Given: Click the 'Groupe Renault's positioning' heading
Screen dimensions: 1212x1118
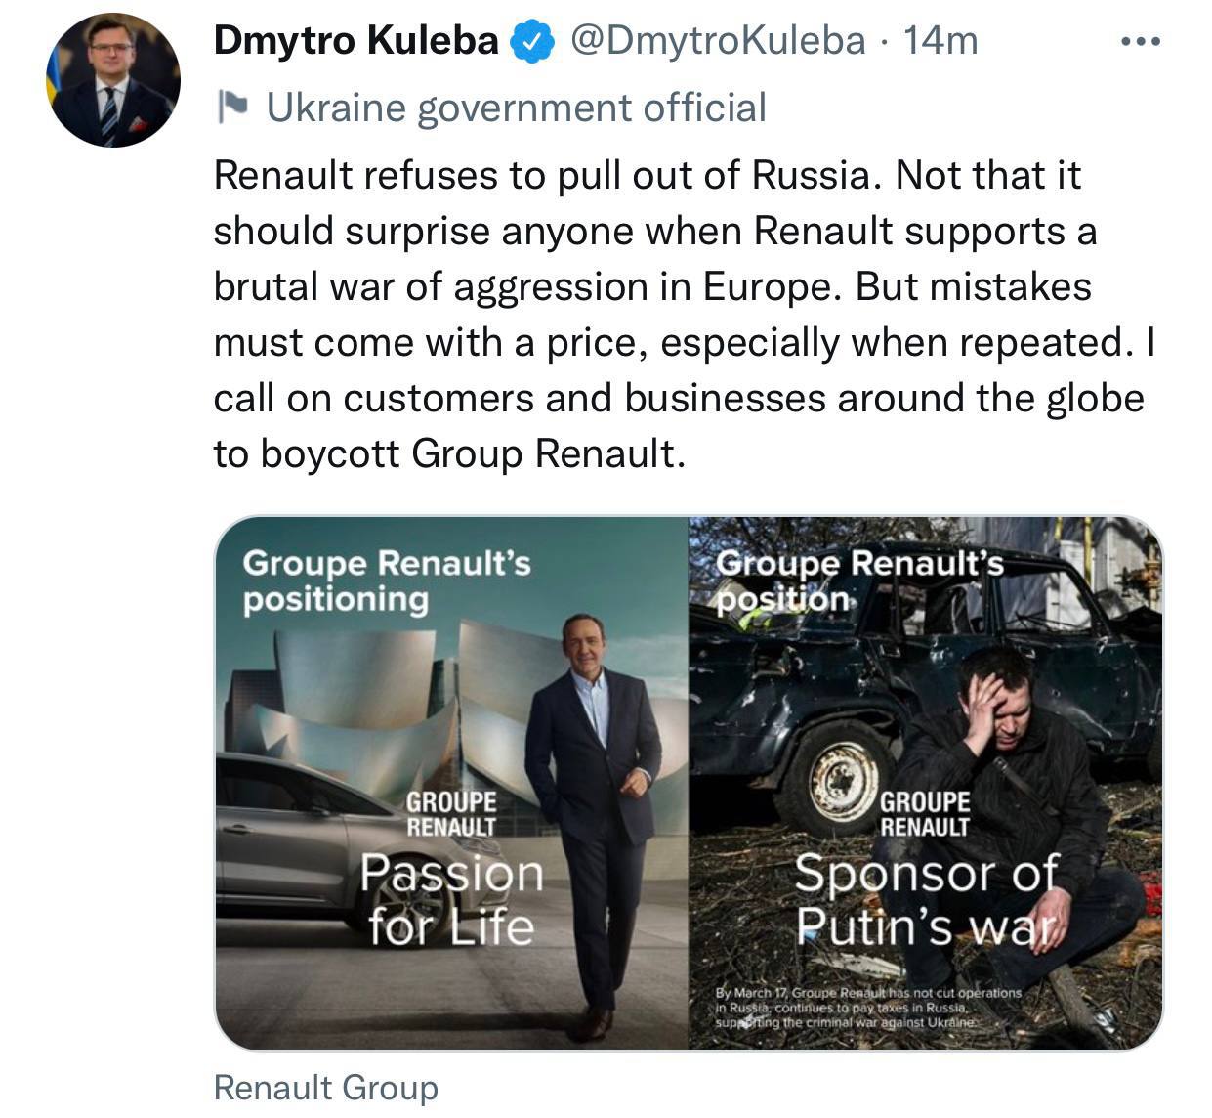Looking at the screenshot, I should click(386, 580).
